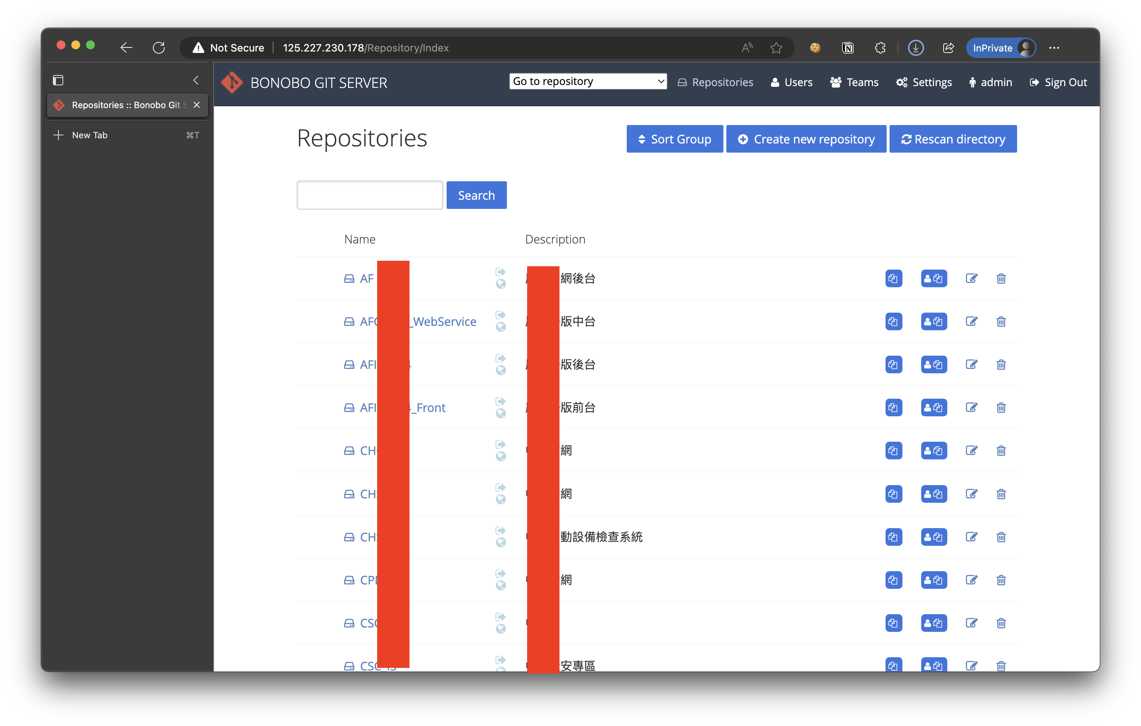1141x726 pixels.
Task: Copy personal URL for the 動設備檢查系統 repository
Action: 933,537
